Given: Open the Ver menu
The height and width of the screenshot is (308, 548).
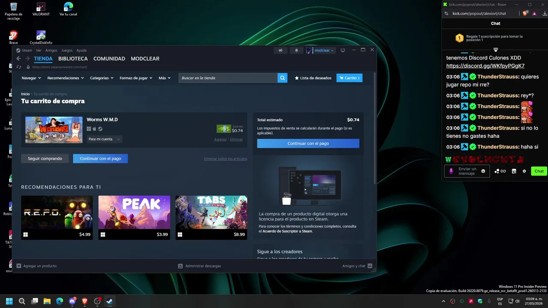Looking at the screenshot, I should click(39, 50).
